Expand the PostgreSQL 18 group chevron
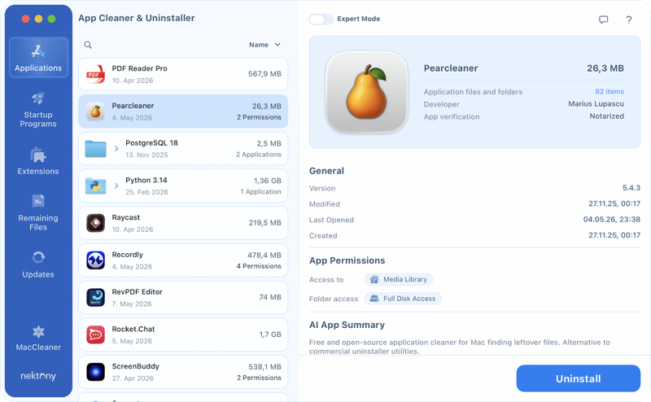The image size is (651, 402). [x=116, y=149]
